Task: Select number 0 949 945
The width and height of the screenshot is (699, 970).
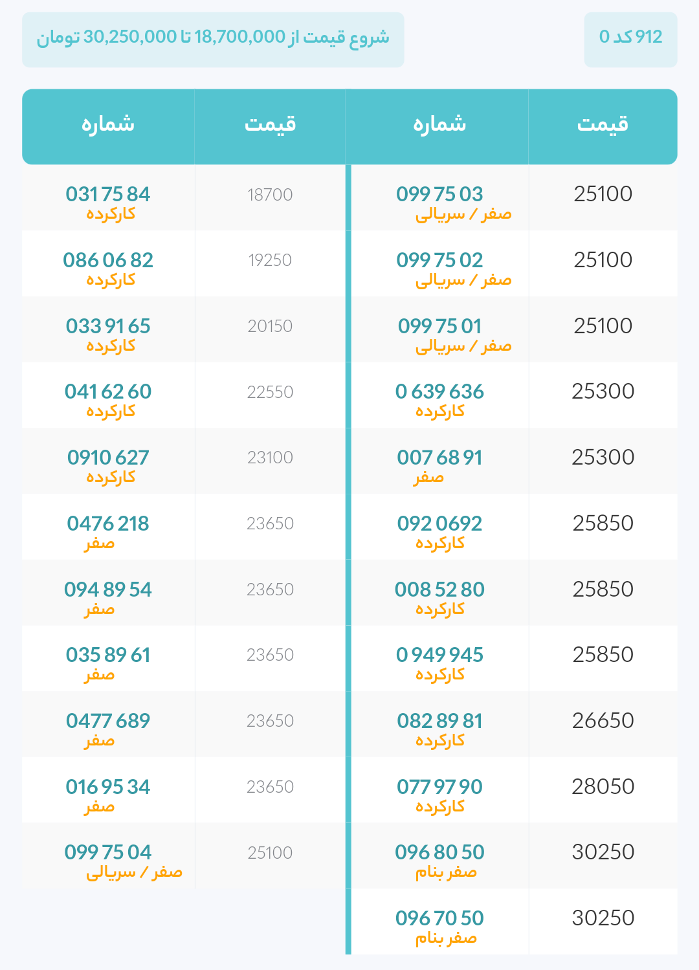Action: coord(439,655)
